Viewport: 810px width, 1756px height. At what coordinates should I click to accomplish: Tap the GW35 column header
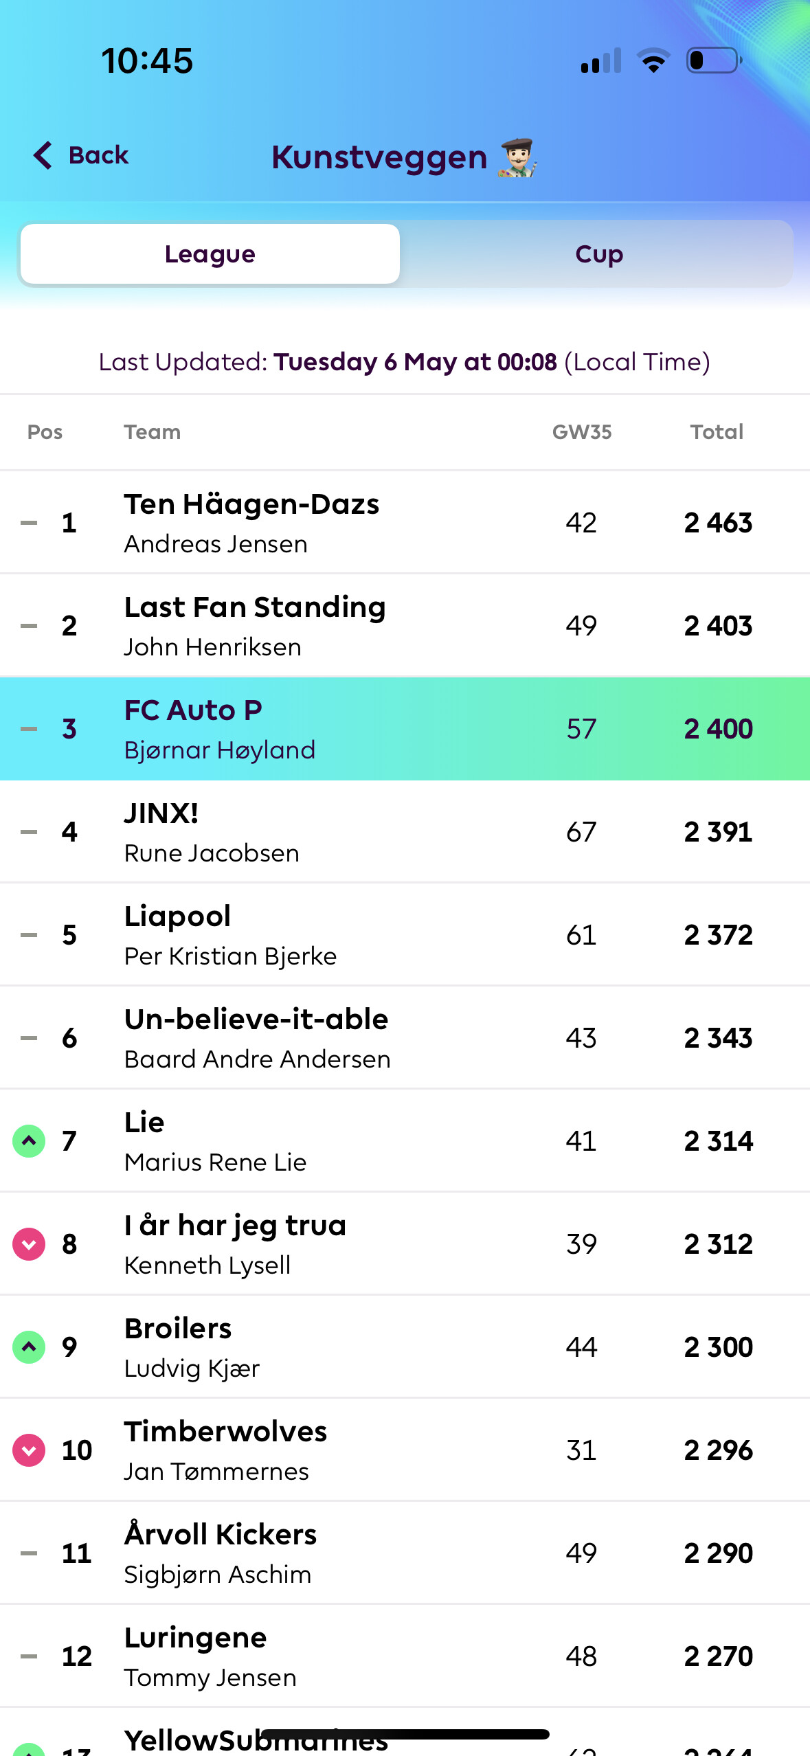(x=582, y=432)
